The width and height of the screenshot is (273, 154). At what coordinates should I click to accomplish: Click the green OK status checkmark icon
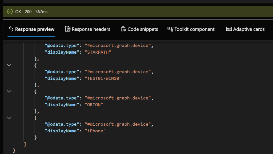[x=10, y=11]
